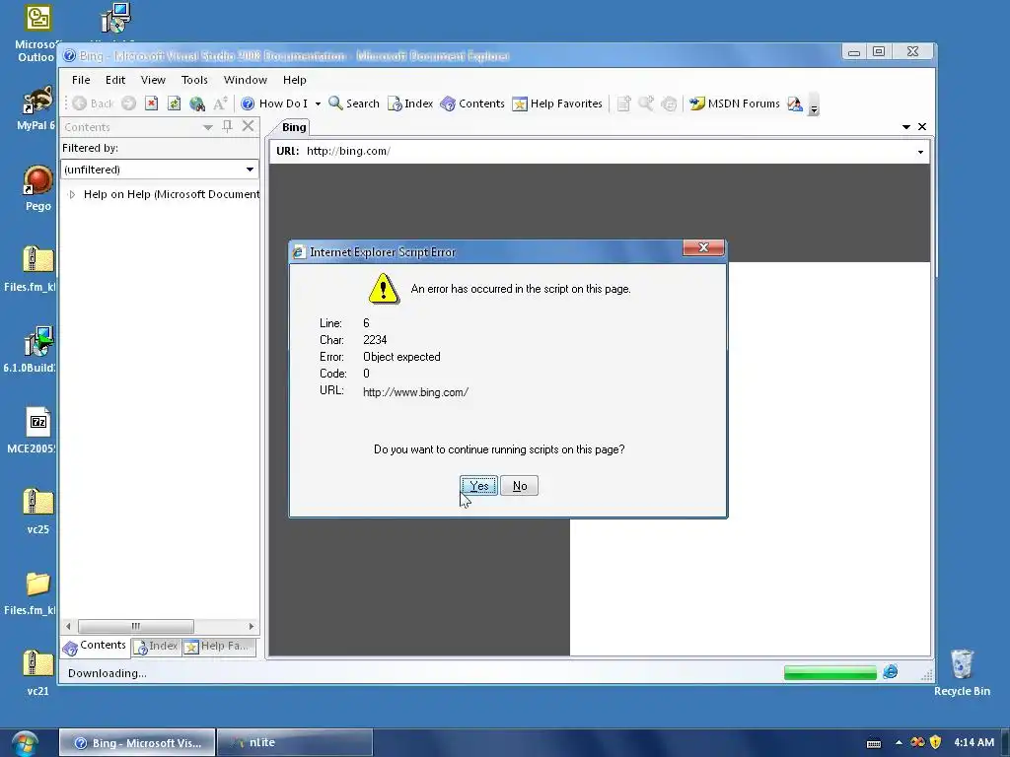The image size is (1010, 757).
Task: Click the Pego desktop icon
Action: tap(37, 188)
